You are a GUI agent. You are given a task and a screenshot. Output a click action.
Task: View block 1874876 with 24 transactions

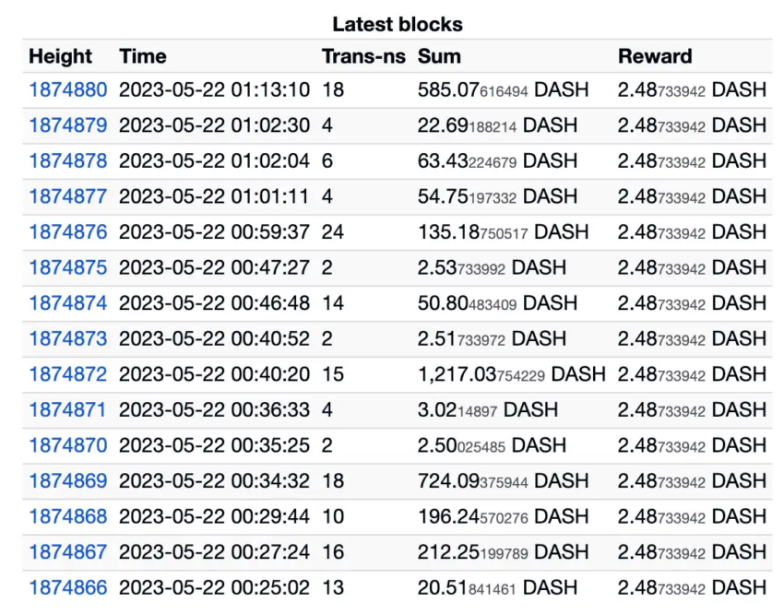68,231
